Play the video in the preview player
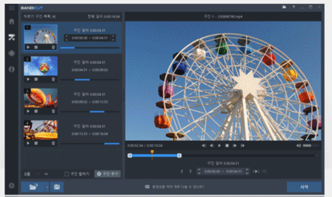Image resolution: width=332 pixels, height=197 pixels. [219, 146]
